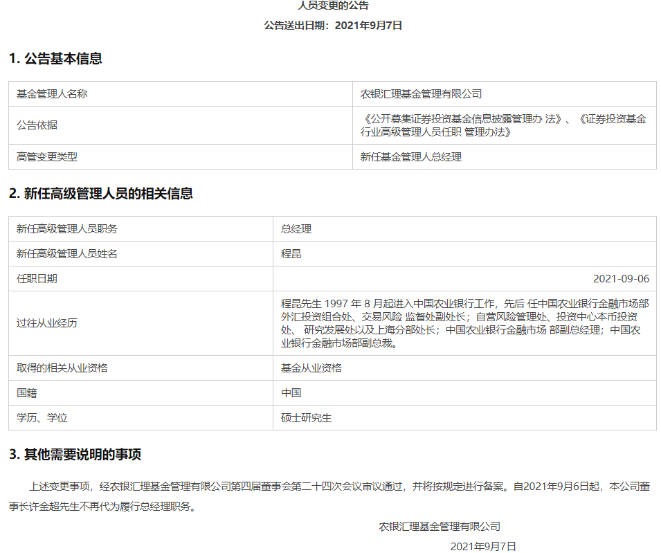Screen dimensions: 661x553
Task: Click the line '事长许金超先生不再代为履行总经理职务'
Action: 103,506
